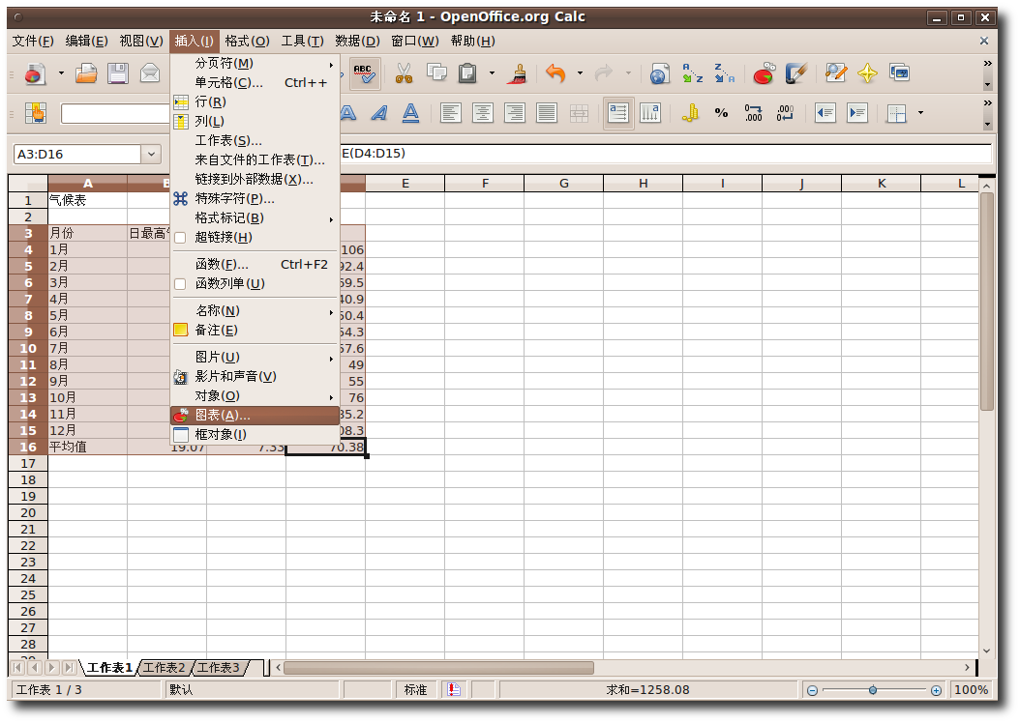
Task: Toggle left-to-right text direction icon
Action: coord(618,113)
